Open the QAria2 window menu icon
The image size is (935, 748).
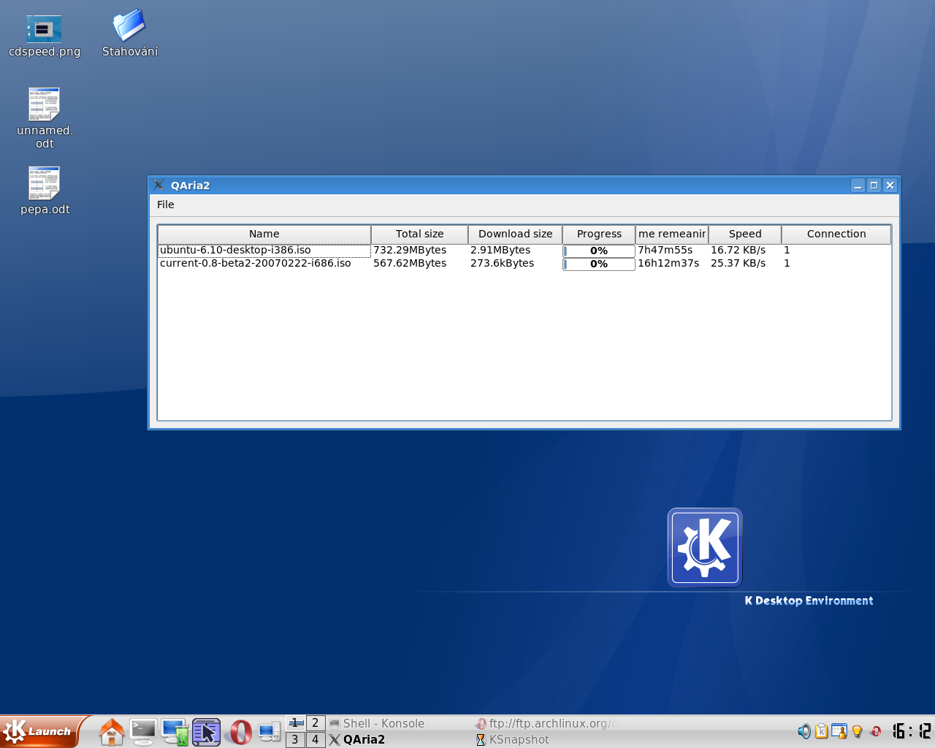159,185
